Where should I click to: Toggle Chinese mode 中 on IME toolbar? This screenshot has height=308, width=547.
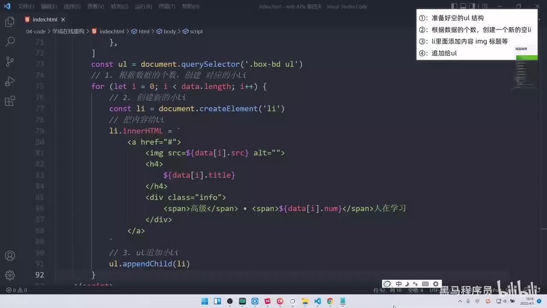point(399,284)
